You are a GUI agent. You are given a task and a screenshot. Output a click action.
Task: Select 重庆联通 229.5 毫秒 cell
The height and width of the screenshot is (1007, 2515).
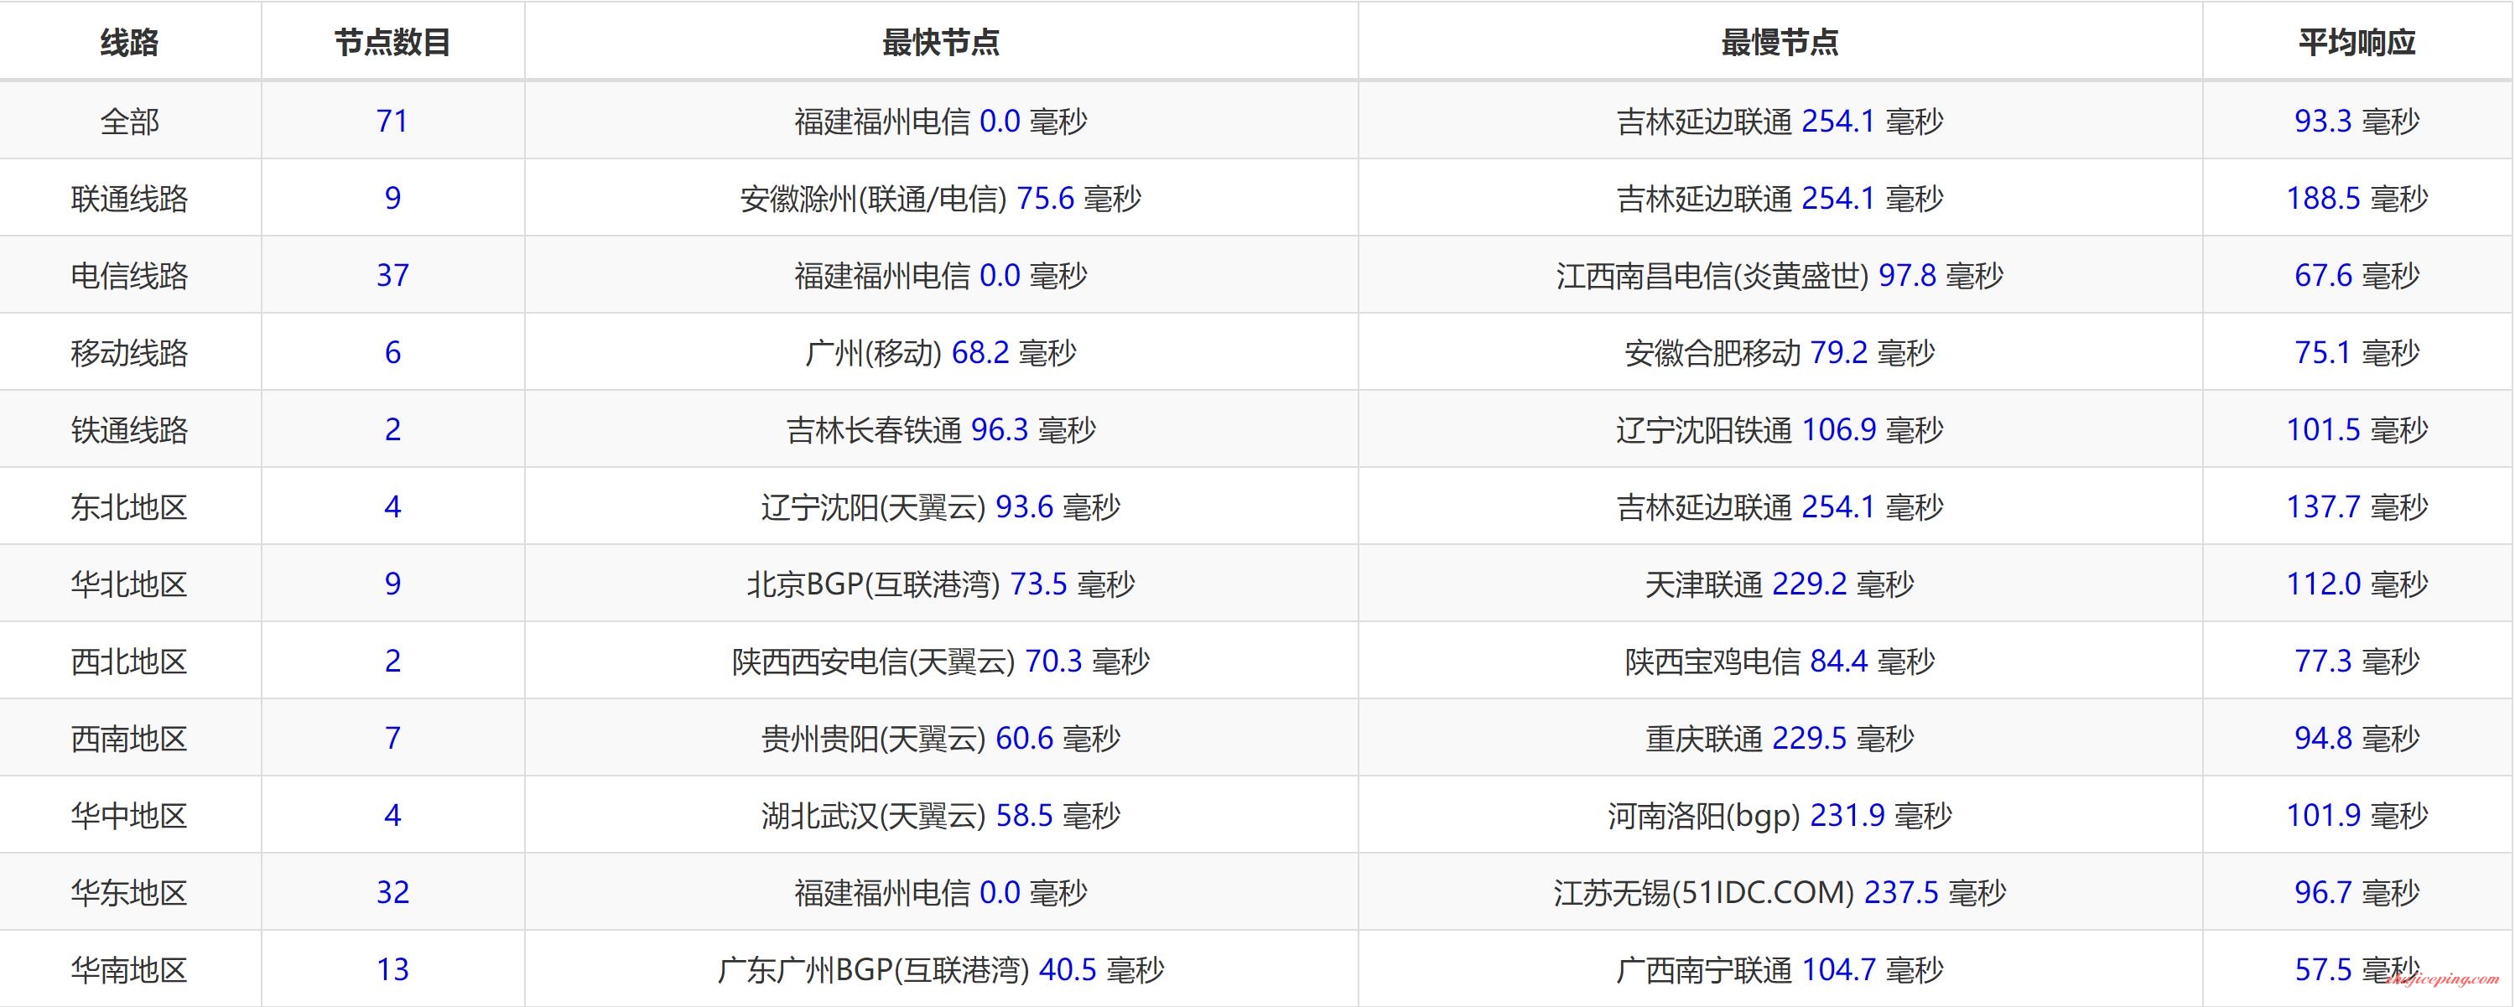pyautogui.click(x=1779, y=738)
